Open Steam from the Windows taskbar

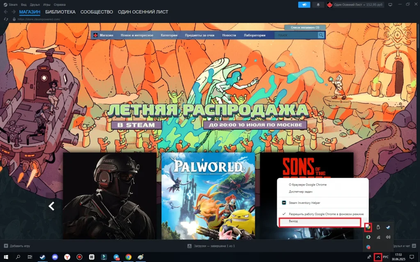click(x=43, y=257)
